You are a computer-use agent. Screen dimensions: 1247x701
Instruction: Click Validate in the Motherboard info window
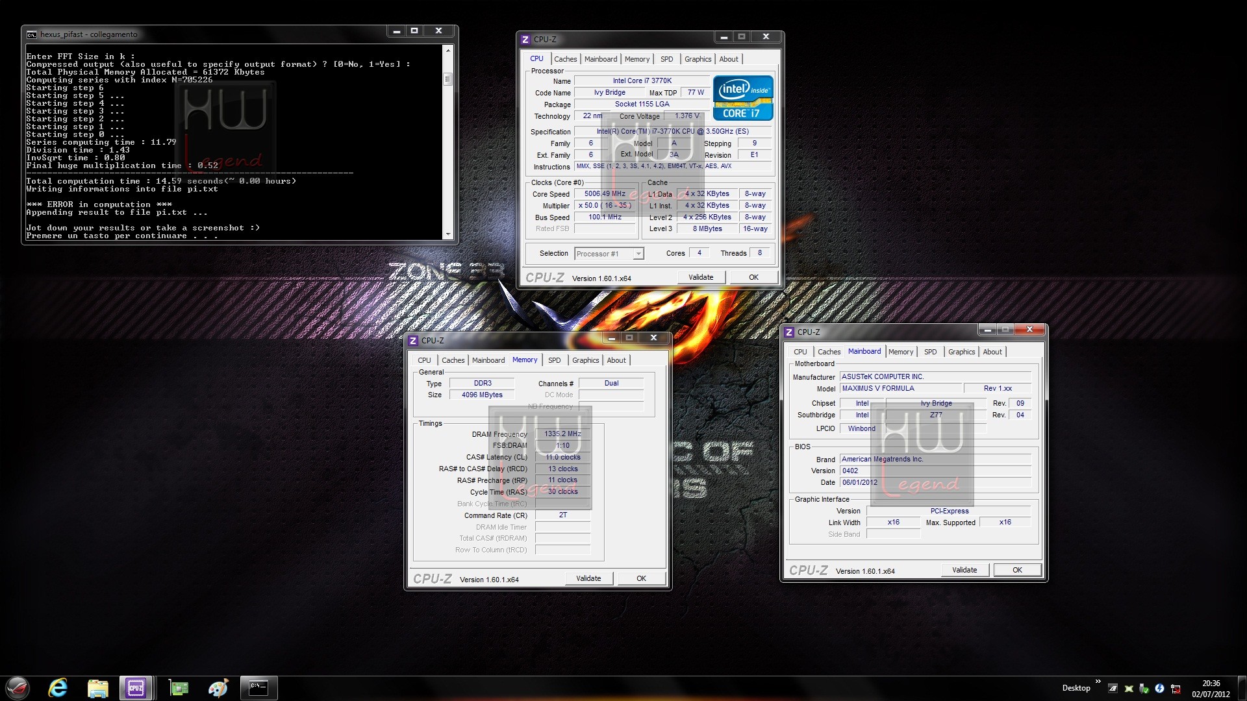pos(964,570)
